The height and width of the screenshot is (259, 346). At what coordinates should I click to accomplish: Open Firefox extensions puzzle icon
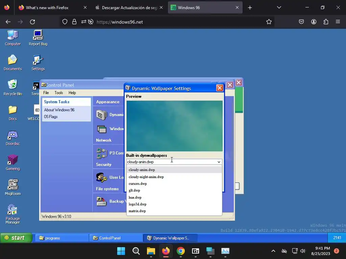click(326, 22)
